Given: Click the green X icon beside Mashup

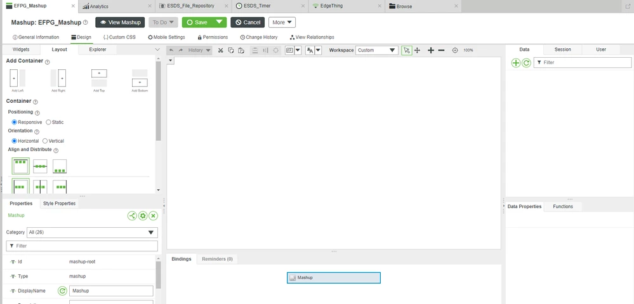Looking at the screenshot, I should coord(153,216).
